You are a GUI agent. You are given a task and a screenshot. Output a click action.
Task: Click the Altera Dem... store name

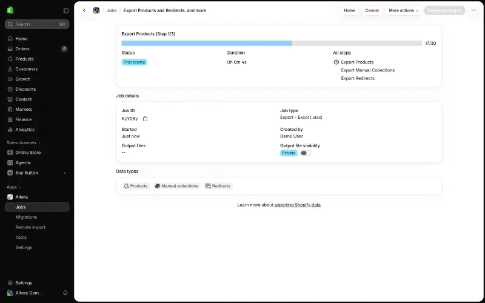click(x=29, y=293)
